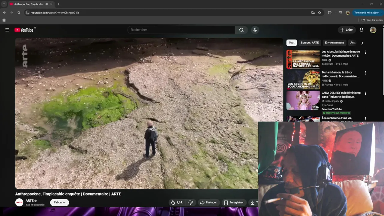Image resolution: width=384 pixels, height=216 pixels.
Task: Open title 'Les Alpes, la fabrique de notre météo'
Action: pyautogui.click(x=341, y=54)
